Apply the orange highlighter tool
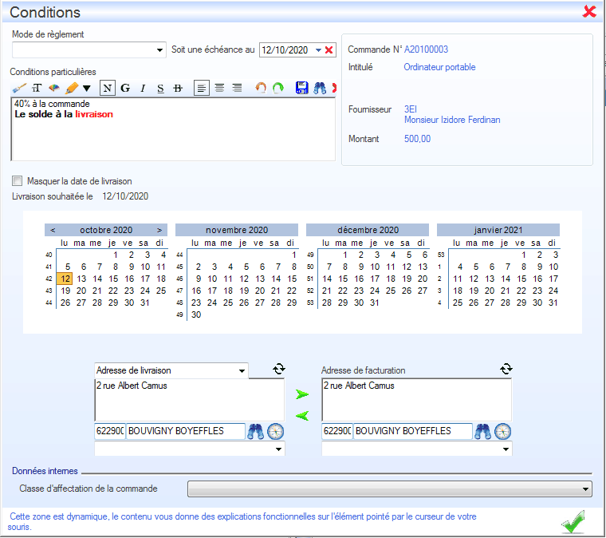Screen dimensions: 606x538 point(72,88)
